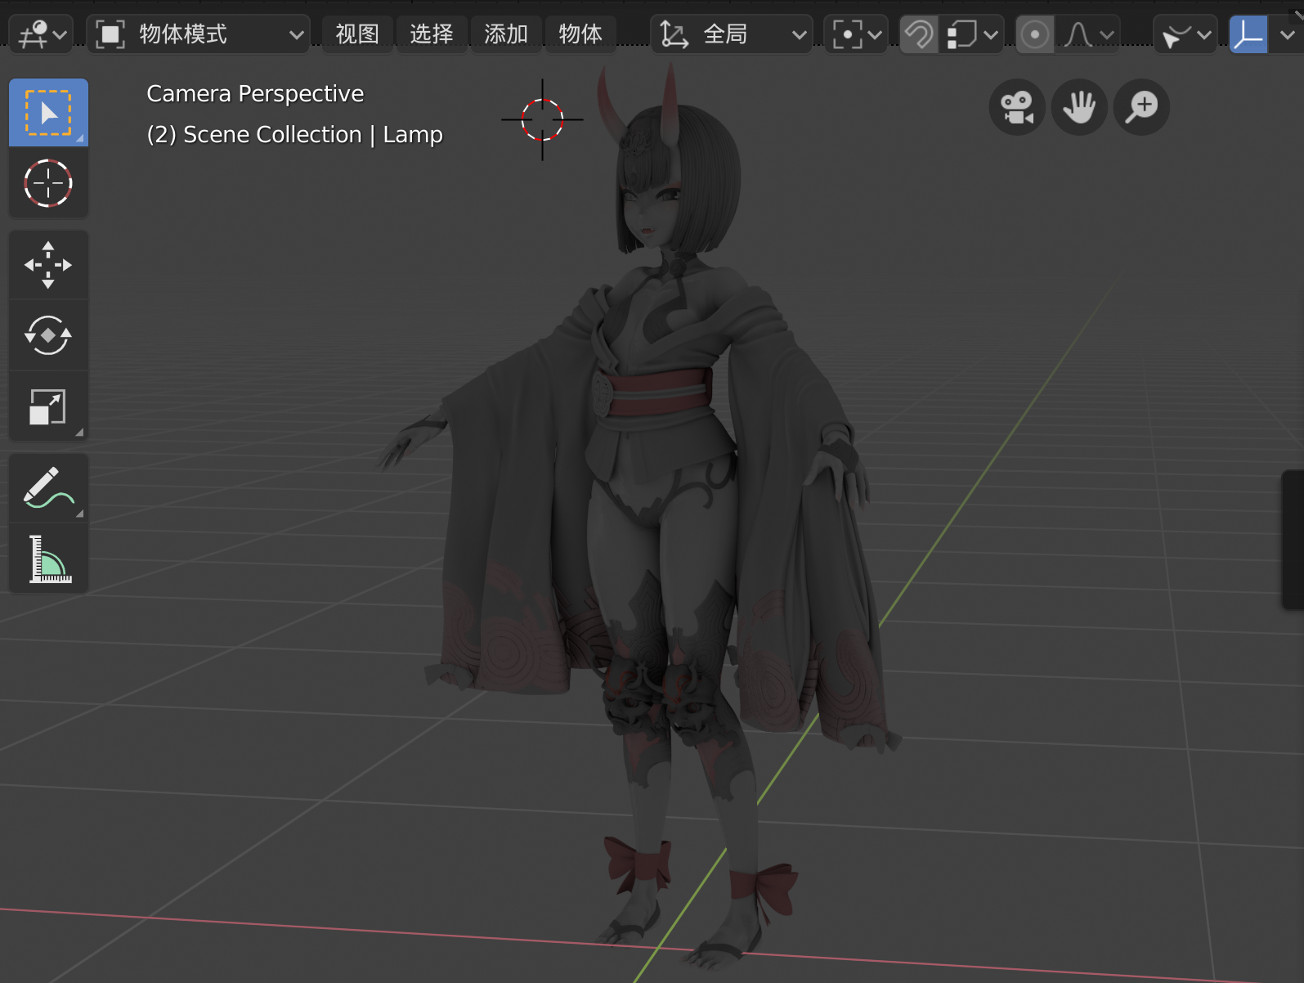Activate the Annotate pencil tool
The height and width of the screenshot is (983, 1304).
pos(48,488)
